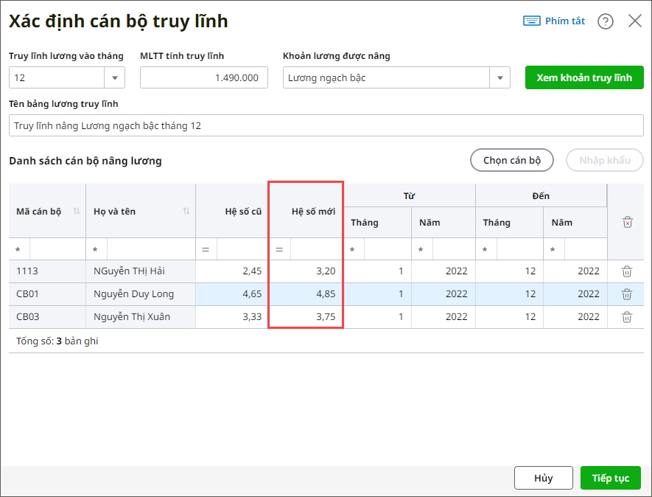
Task: Open the Hệ số mới filter operator
Action: (279, 250)
